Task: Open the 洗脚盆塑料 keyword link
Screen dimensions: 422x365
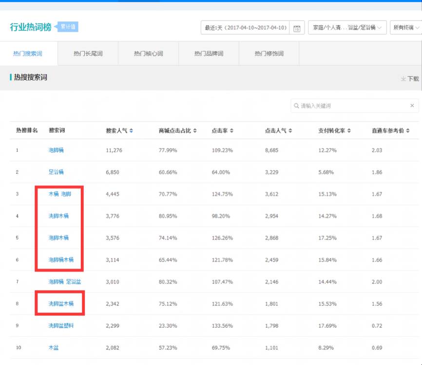Action: (61, 325)
